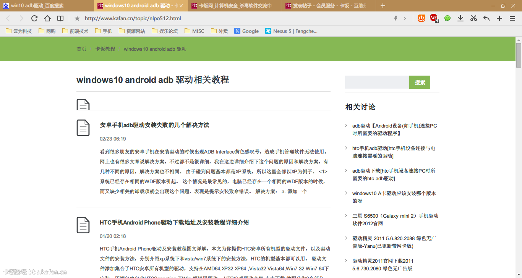
Task: Open the downloads manager
Action: click(460, 18)
